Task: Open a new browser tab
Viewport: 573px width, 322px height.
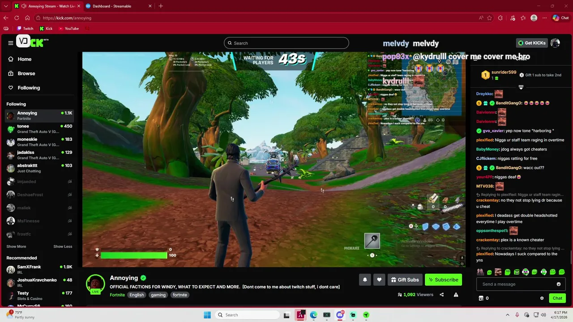Action: coord(161,6)
